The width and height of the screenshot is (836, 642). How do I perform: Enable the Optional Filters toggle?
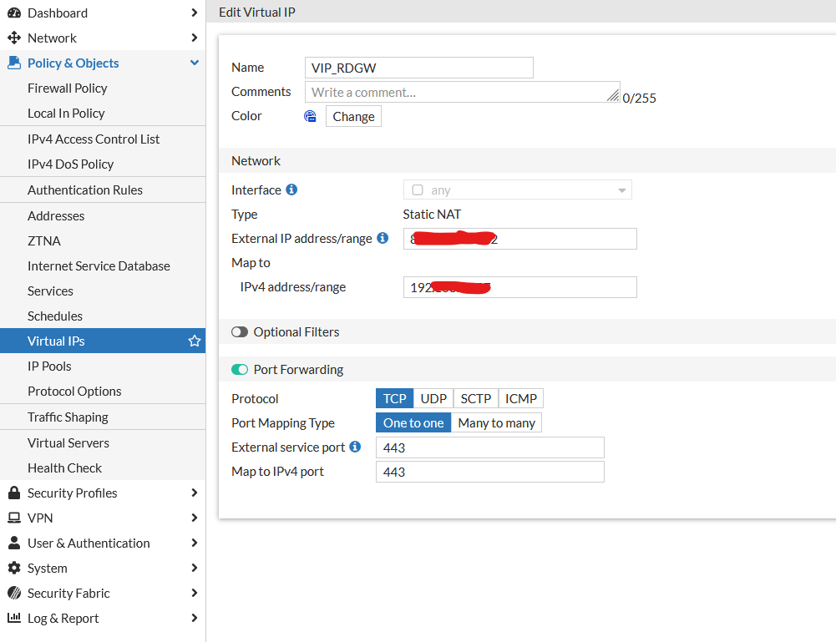(x=240, y=332)
